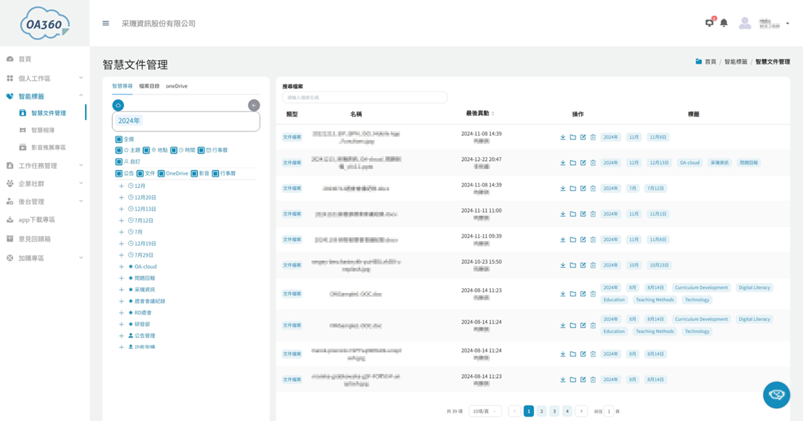Edit the file modified 2024-10-23 15:50

click(x=583, y=265)
